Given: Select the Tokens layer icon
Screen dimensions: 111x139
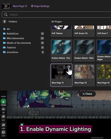Looking at the screenshot, I should click(3, 102).
